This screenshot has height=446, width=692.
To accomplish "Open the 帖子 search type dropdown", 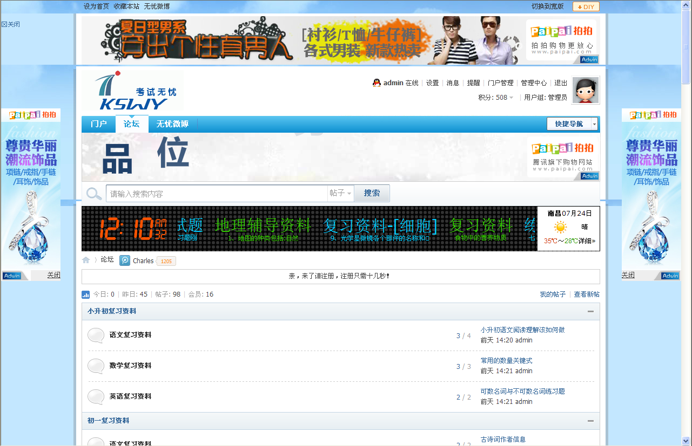I will [341, 193].
